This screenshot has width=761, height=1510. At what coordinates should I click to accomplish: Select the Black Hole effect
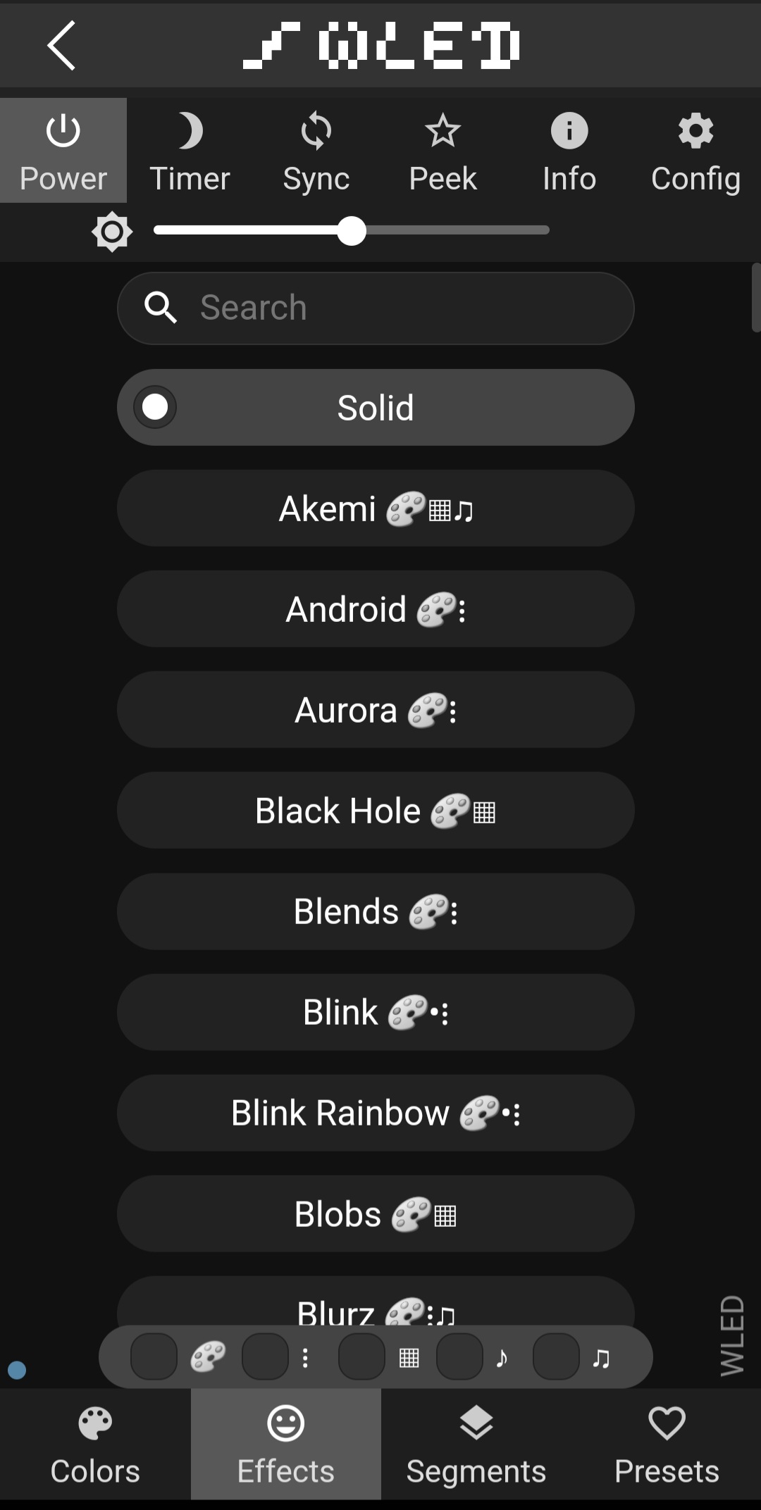coord(376,811)
